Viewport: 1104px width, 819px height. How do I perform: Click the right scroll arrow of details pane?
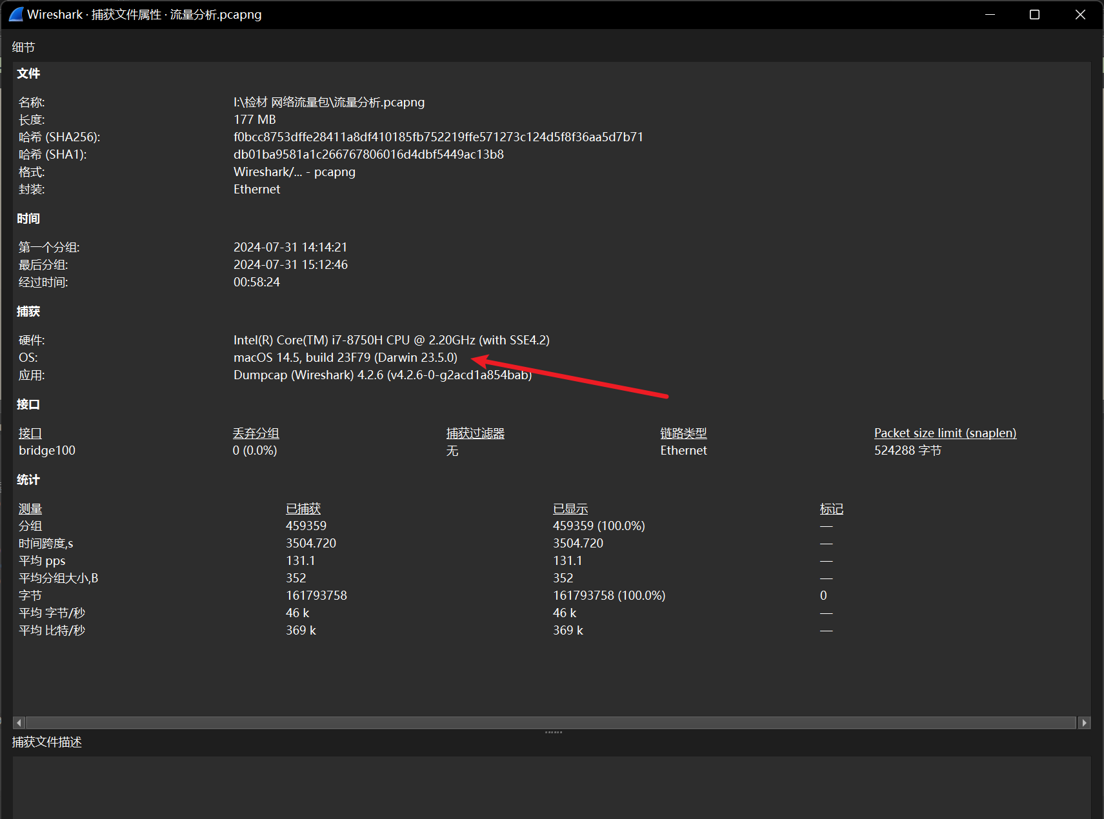coord(1084,723)
